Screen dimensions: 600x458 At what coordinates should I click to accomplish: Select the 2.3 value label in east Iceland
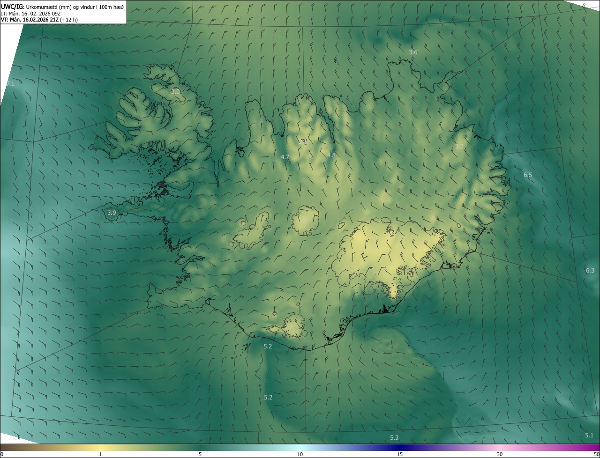pos(459,147)
